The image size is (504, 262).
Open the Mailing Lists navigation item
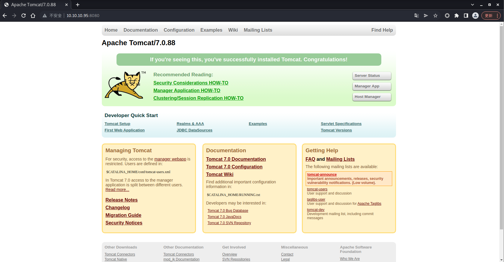tap(258, 30)
